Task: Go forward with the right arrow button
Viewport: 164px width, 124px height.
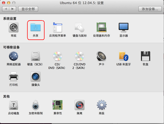Action: click(13, 9)
